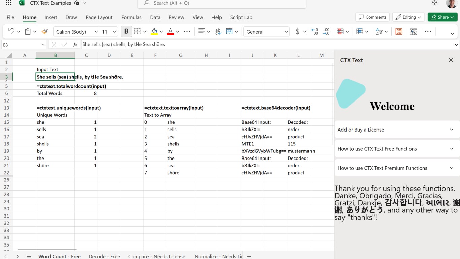This screenshot has height=259, width=460.
Task: Open the Script Lab tab
Action: tap(241, 17)
